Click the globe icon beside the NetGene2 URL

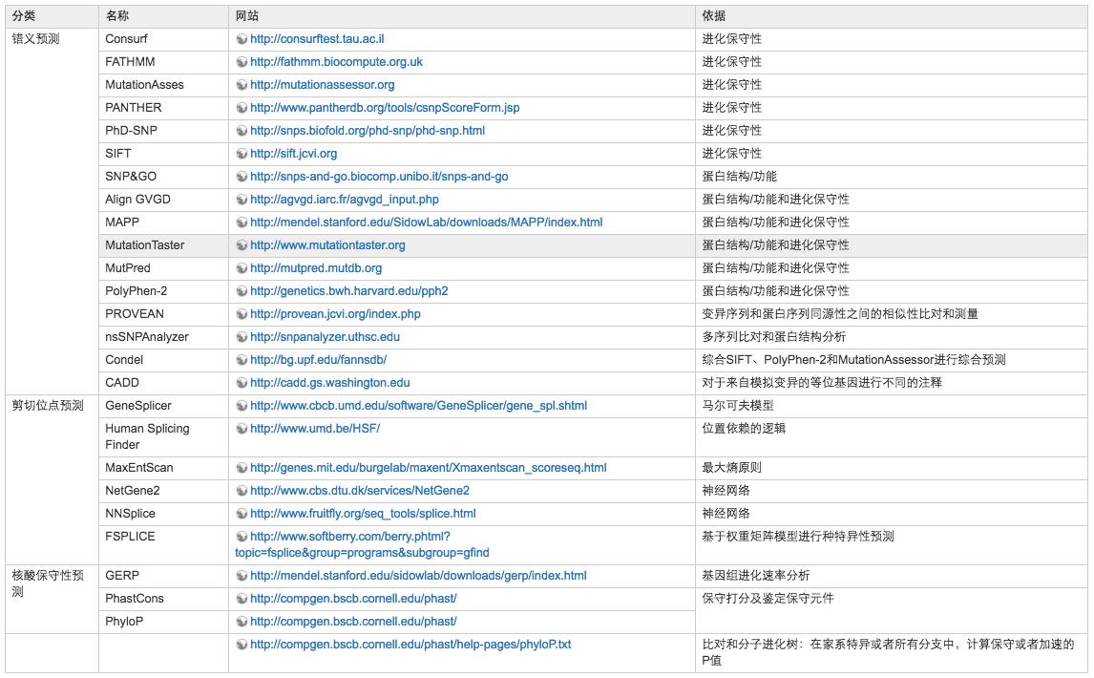[242, 491]
